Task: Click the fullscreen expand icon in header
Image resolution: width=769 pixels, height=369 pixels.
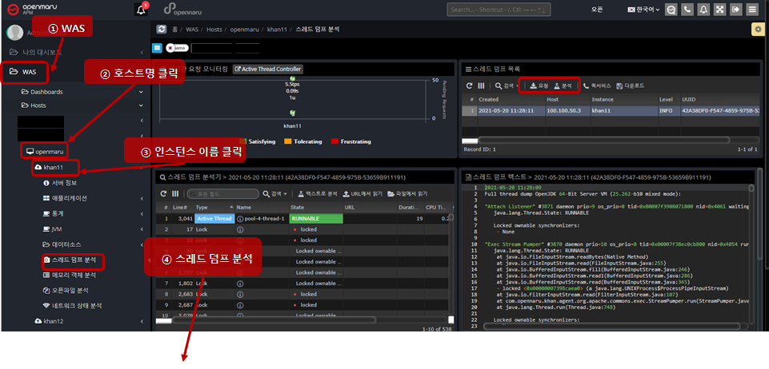Action: 719,10
